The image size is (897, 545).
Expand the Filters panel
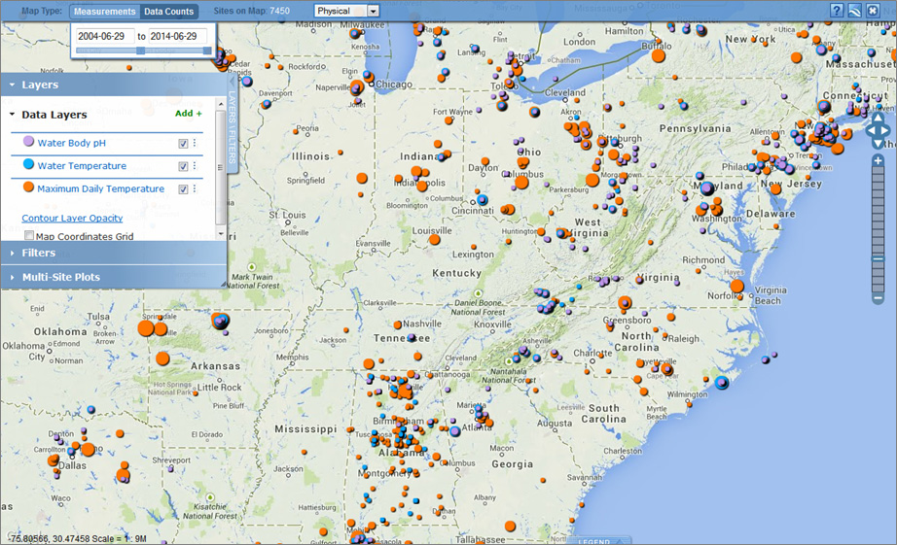[114, 253]
